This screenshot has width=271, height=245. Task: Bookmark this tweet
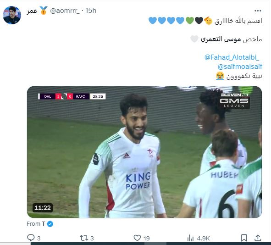(x=244, y=238)
